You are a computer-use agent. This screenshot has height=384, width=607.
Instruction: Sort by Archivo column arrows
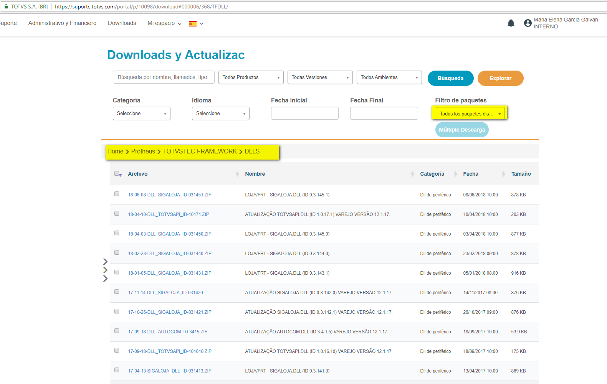pyautogui.click(x=237, y=174)
